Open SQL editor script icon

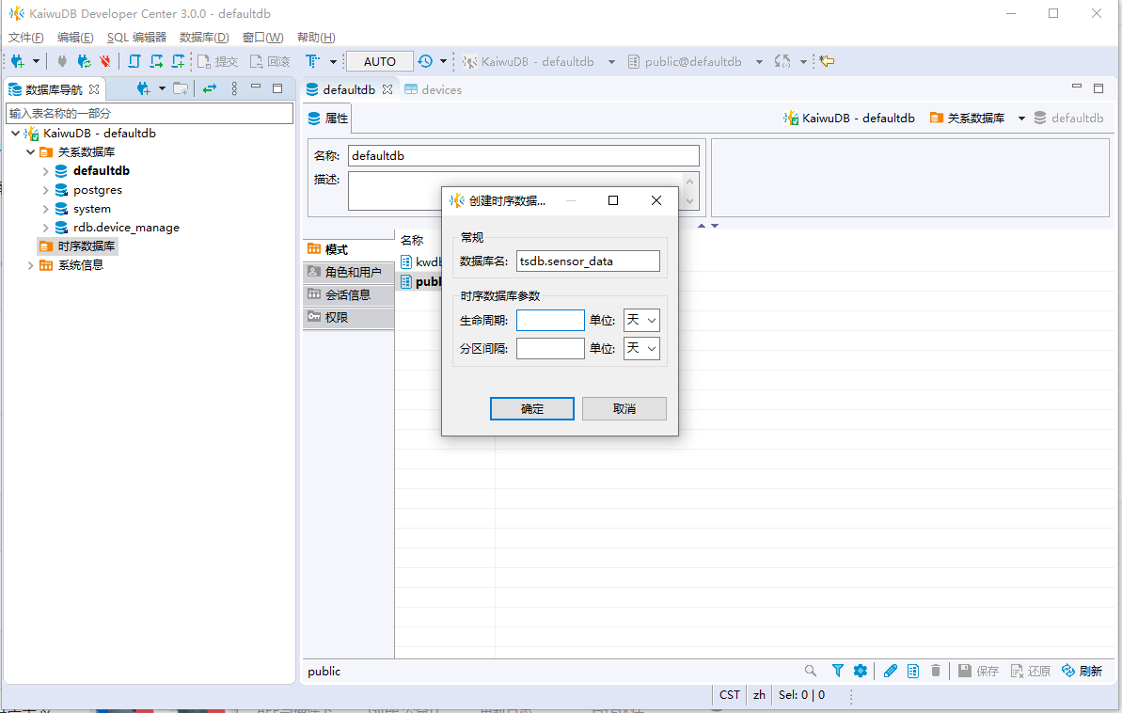click(134, 61)
